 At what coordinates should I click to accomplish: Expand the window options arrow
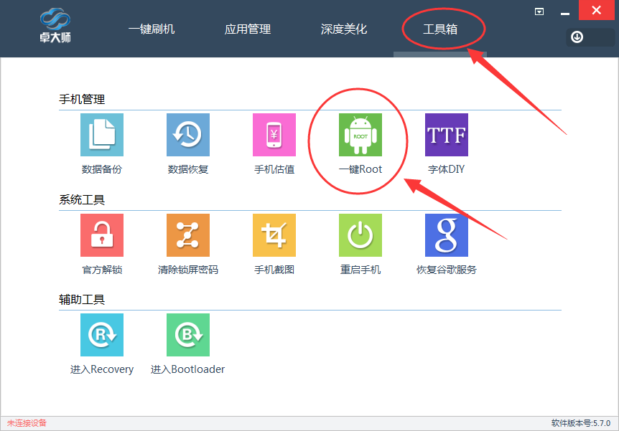pyautogui.click(x=539, y=11)
